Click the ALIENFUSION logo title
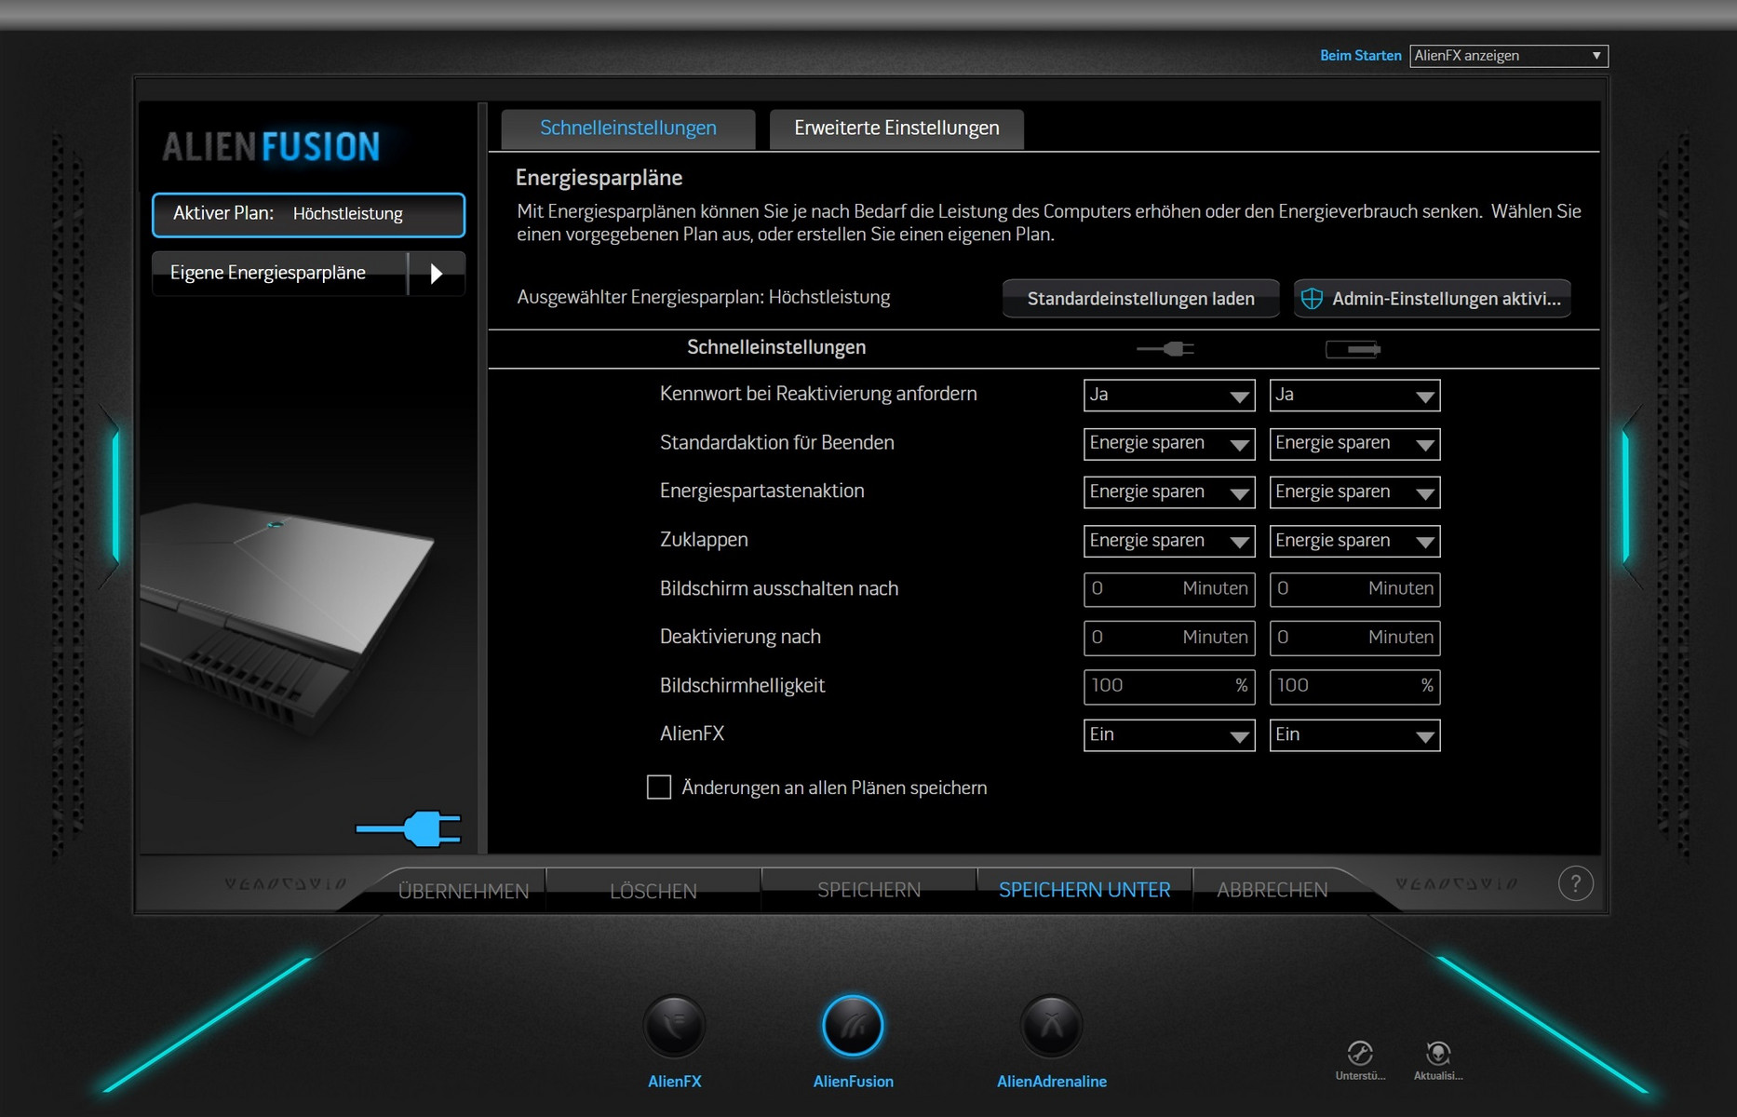The image size is (1737, 1117). point(271,147)
